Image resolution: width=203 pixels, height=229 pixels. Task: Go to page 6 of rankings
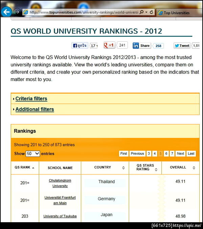click(x=166, y=153)
